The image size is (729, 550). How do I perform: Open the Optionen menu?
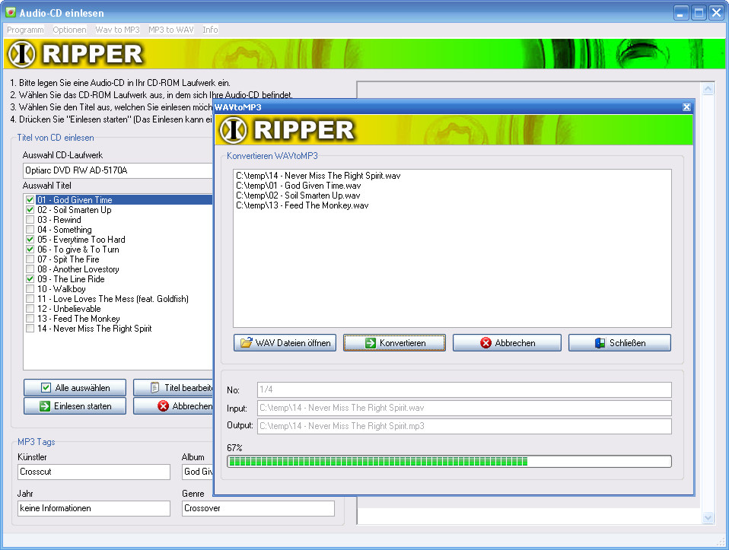69,30
